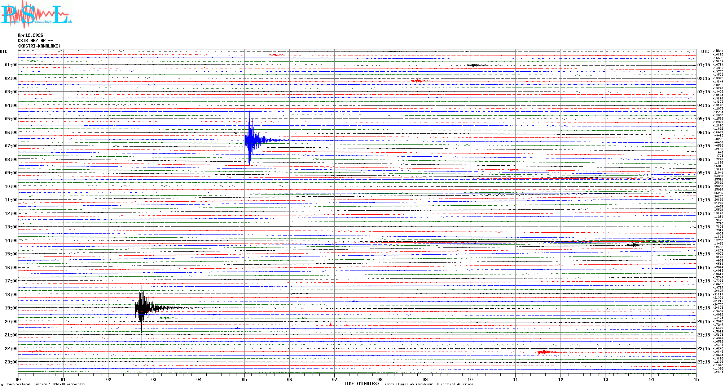
Task: Click the TIME (MINUTES) axis title
Action: (x=361, y=384)
